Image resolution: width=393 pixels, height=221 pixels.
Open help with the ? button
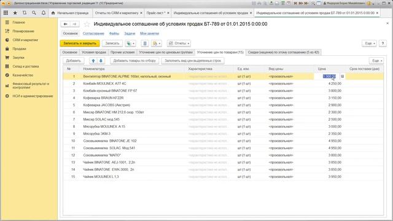tap(383, 44)
